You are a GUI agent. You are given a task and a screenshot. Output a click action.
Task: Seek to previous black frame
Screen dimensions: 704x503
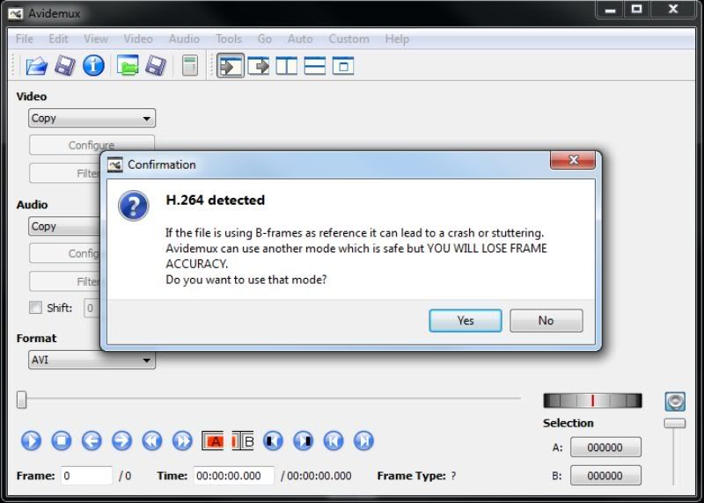(x=273, y=441)
